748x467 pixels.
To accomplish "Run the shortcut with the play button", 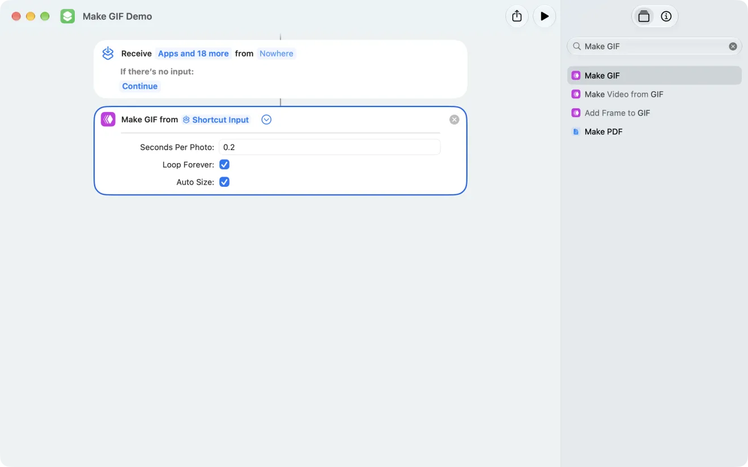I will [x=545, y=16].
